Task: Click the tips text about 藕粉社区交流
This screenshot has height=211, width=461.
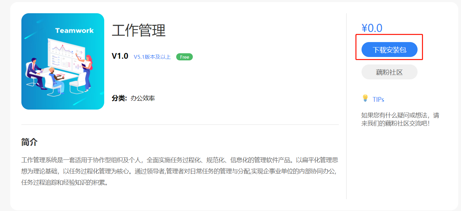Action: click(x=400, y=119)
